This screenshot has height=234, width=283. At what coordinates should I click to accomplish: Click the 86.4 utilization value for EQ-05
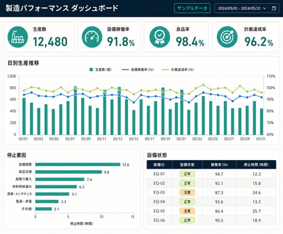[x=219, y=211]
